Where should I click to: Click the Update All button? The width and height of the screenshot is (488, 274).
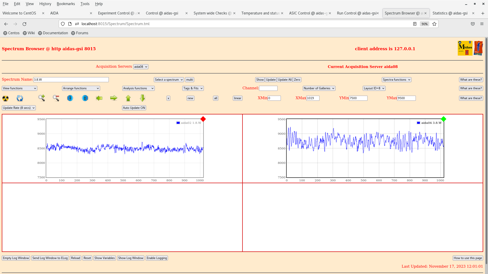[285, 80]
